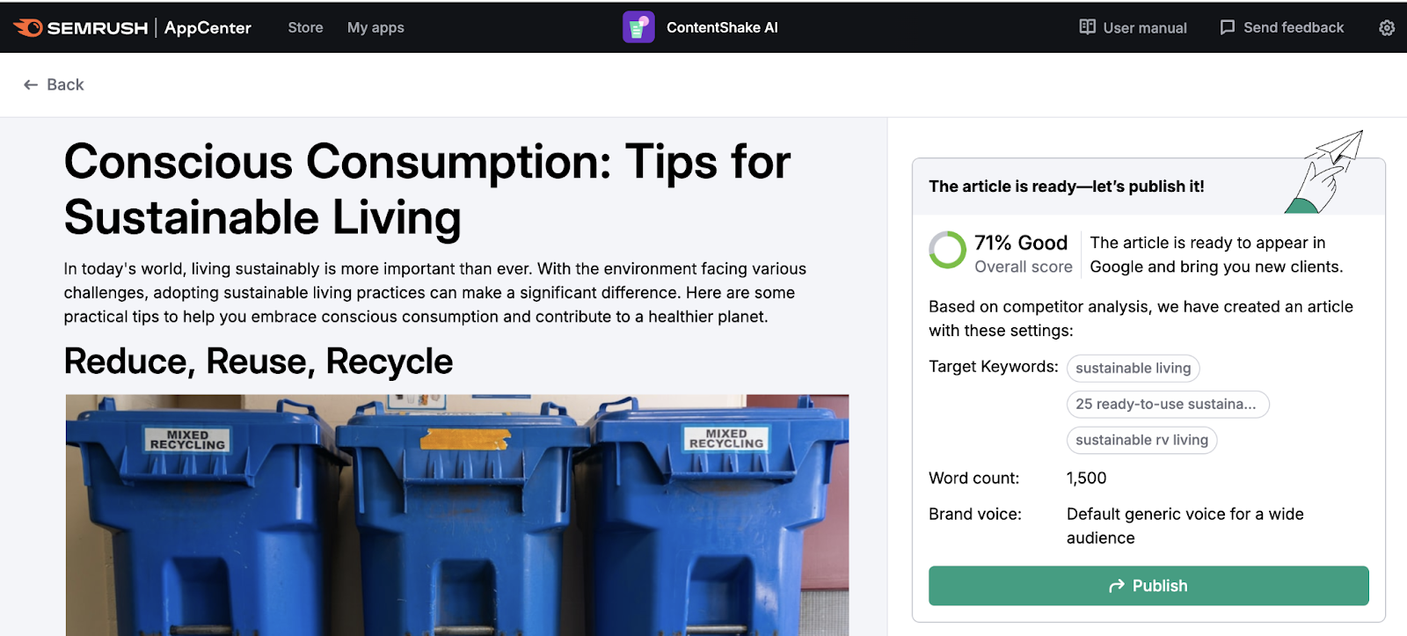Click the Send feedback label
The image size is (1407, 636).
pyautogui.click(x=1293, y=27)
